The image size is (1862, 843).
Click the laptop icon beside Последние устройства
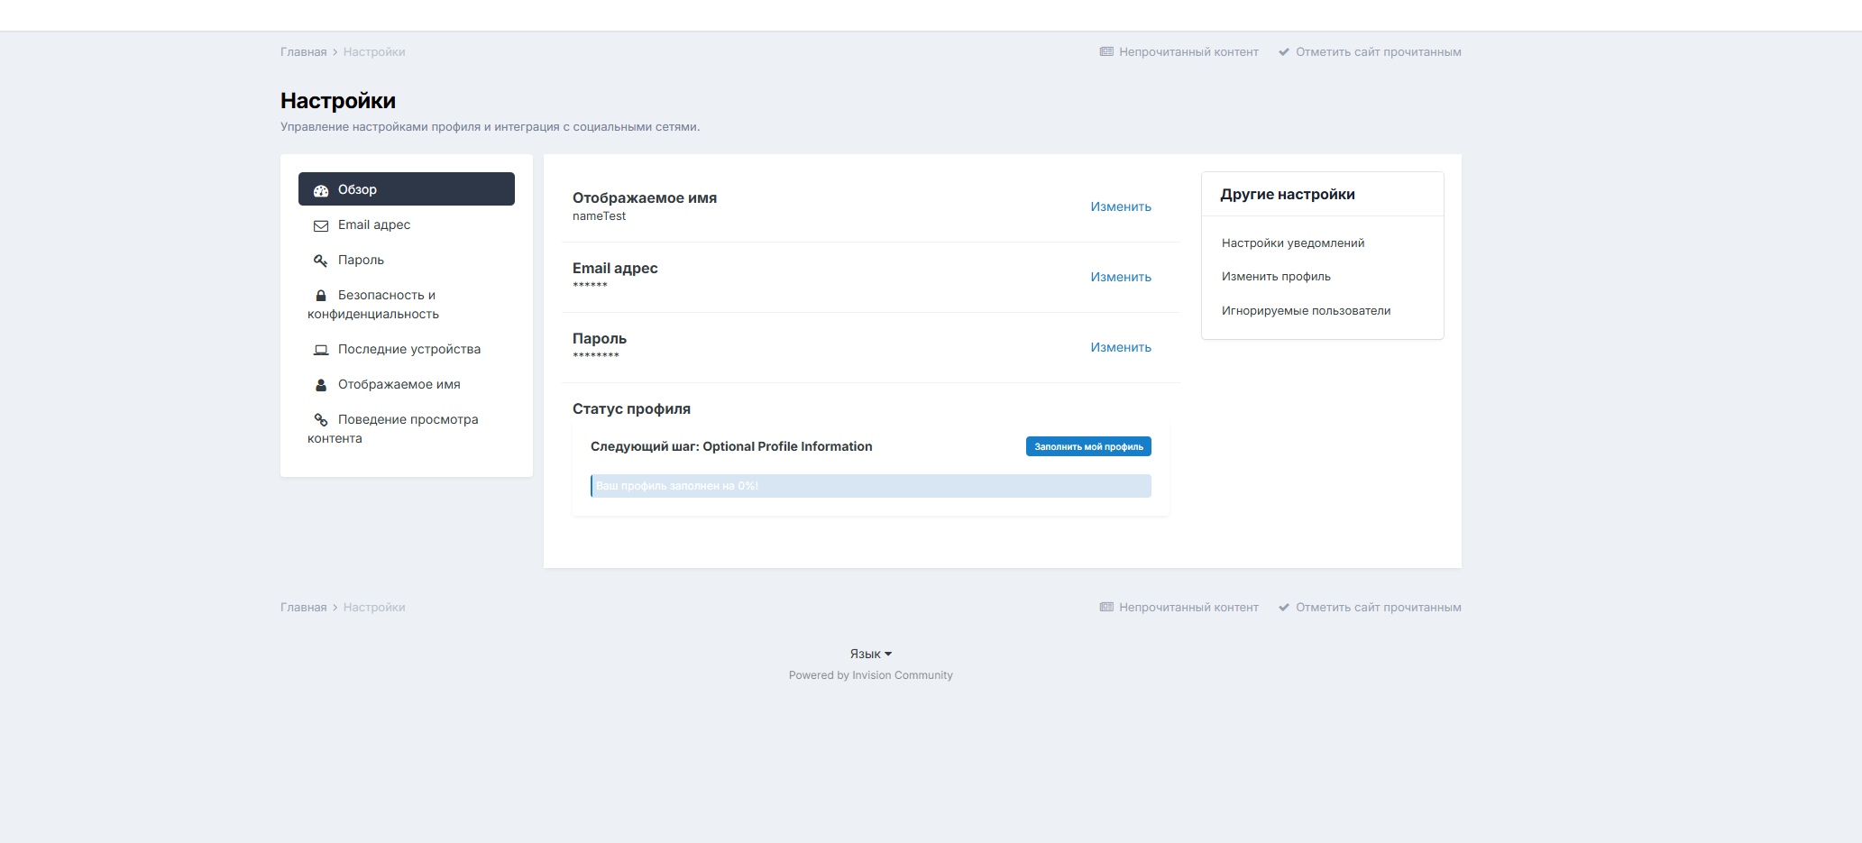tap(321, 350)
